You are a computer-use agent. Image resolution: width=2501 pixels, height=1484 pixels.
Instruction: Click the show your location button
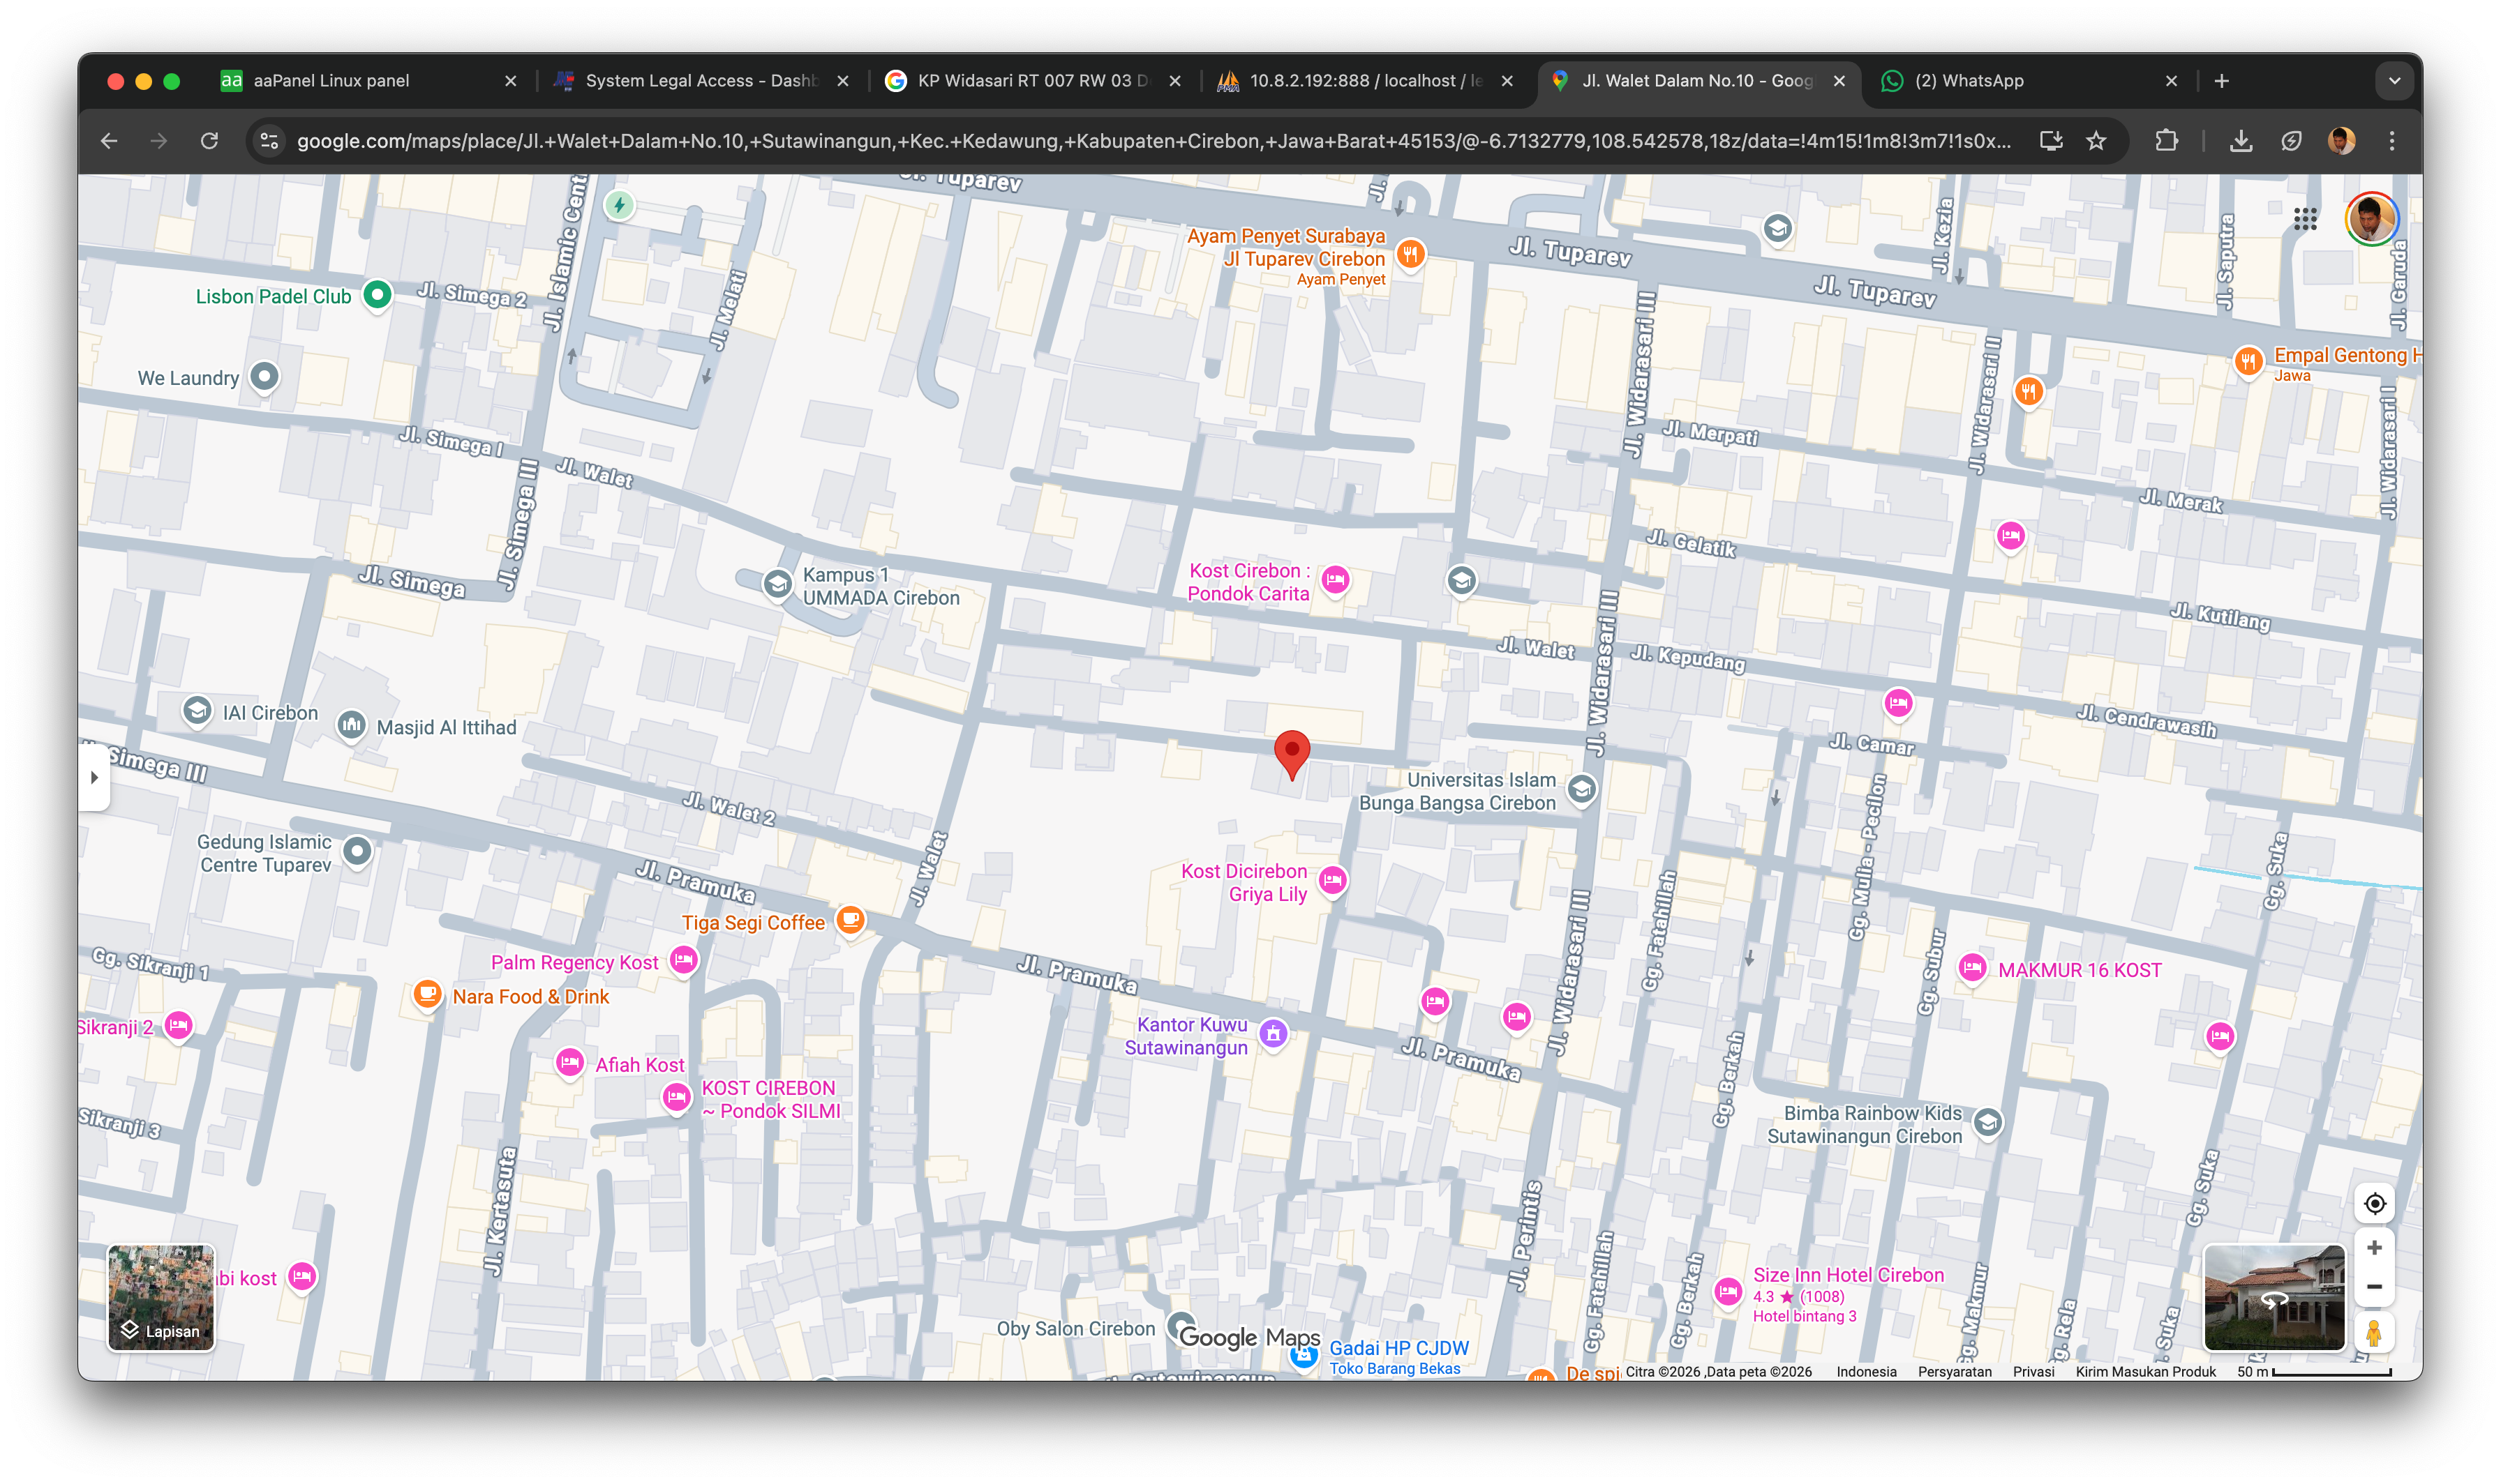click(2374, 1203)
